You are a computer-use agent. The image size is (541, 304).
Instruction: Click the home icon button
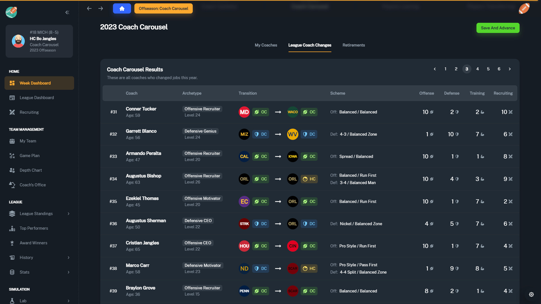(x=122, y=8)
